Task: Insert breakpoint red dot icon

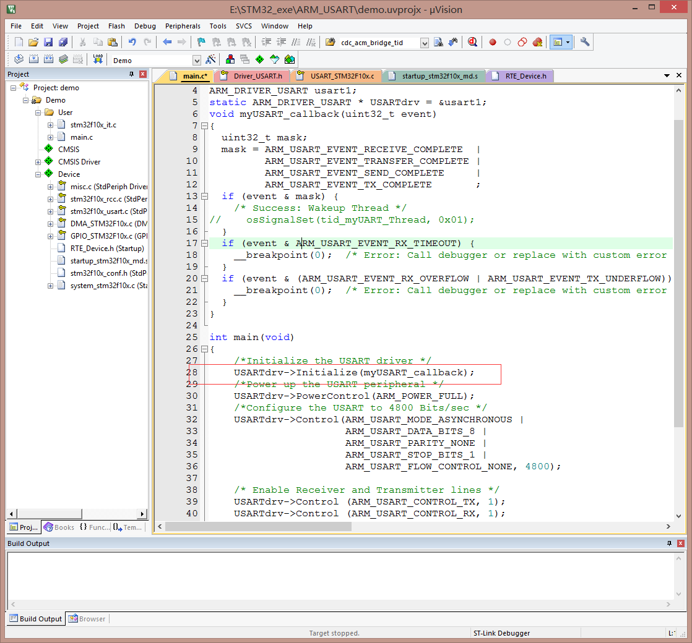Action: tap(493, 42)
